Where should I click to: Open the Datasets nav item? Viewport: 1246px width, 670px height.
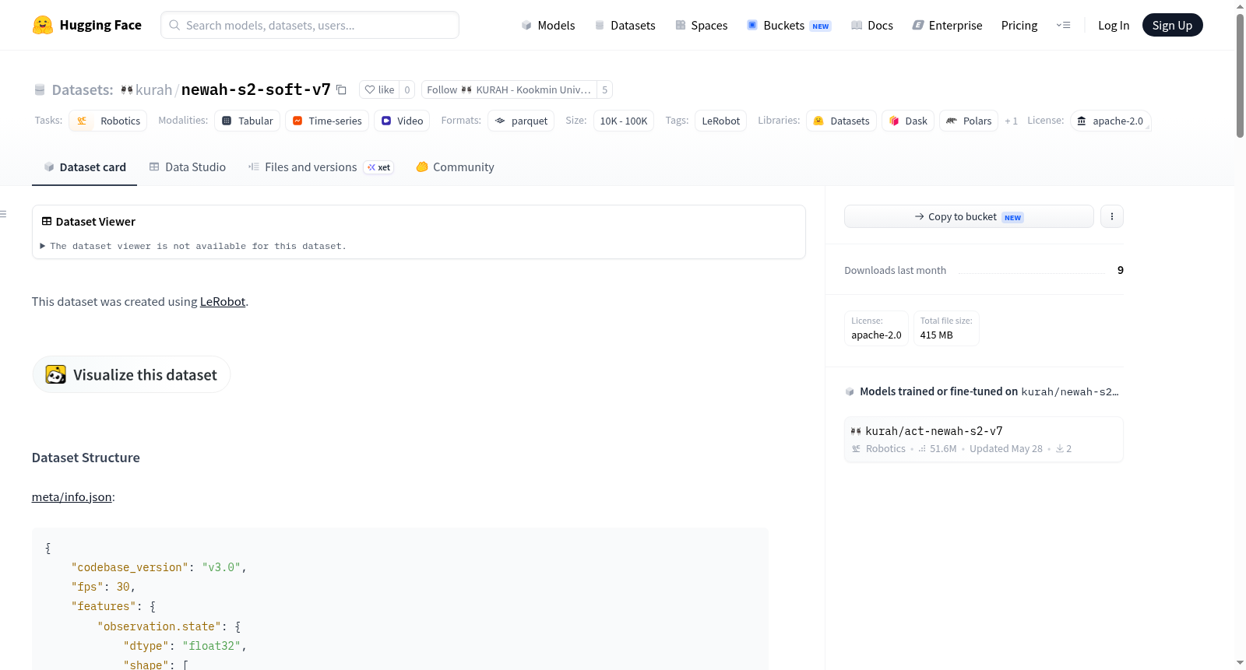(625, 25)
